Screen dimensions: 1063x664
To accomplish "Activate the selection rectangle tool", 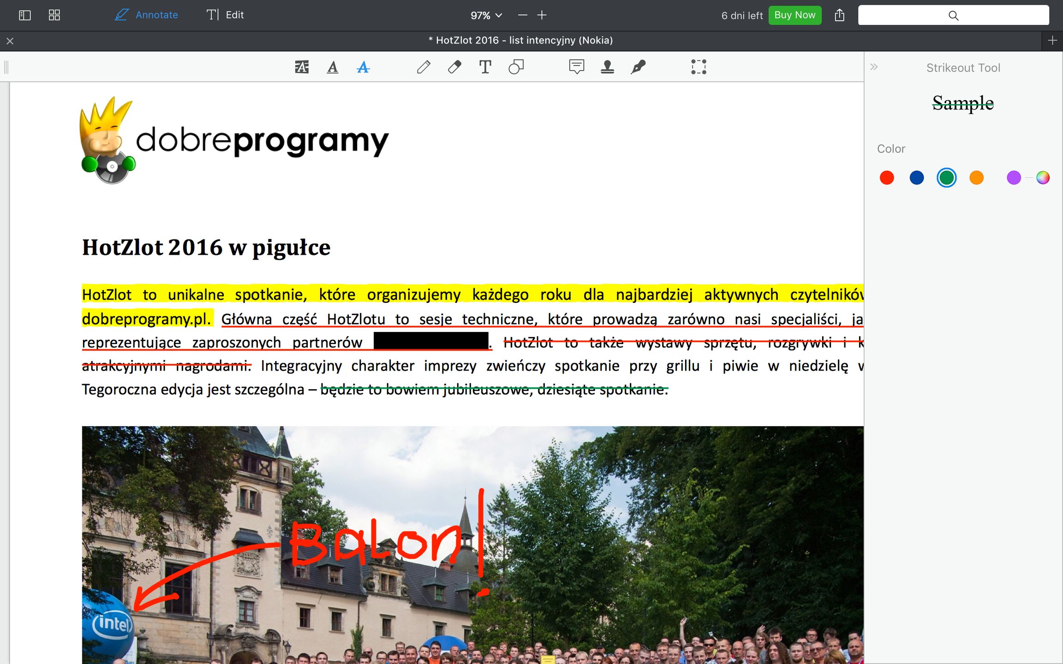I will pyautogui.click(x=699, y=67).
